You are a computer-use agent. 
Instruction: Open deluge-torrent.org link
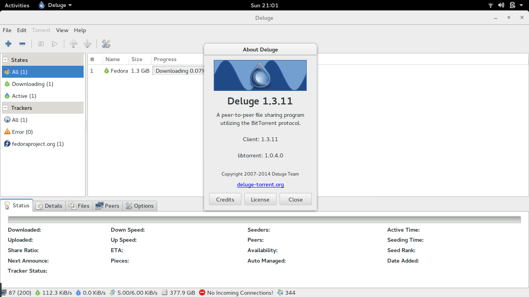pos(260,185)
